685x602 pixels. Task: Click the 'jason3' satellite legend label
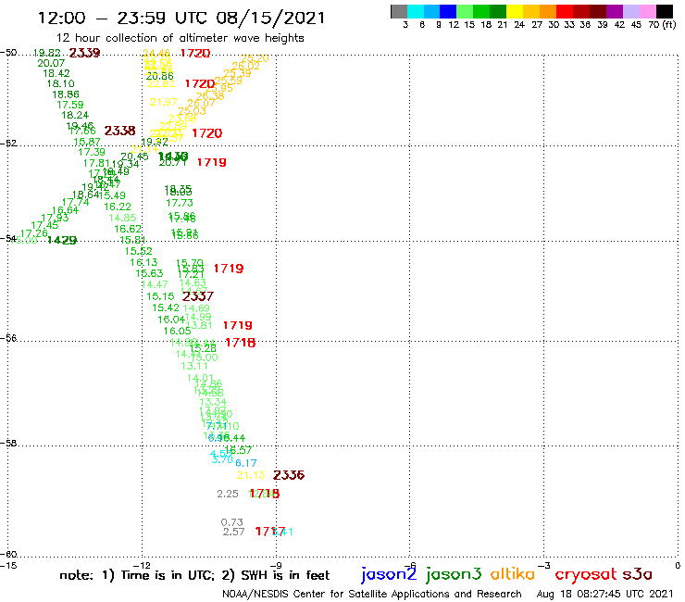click(x=454, y=574)
